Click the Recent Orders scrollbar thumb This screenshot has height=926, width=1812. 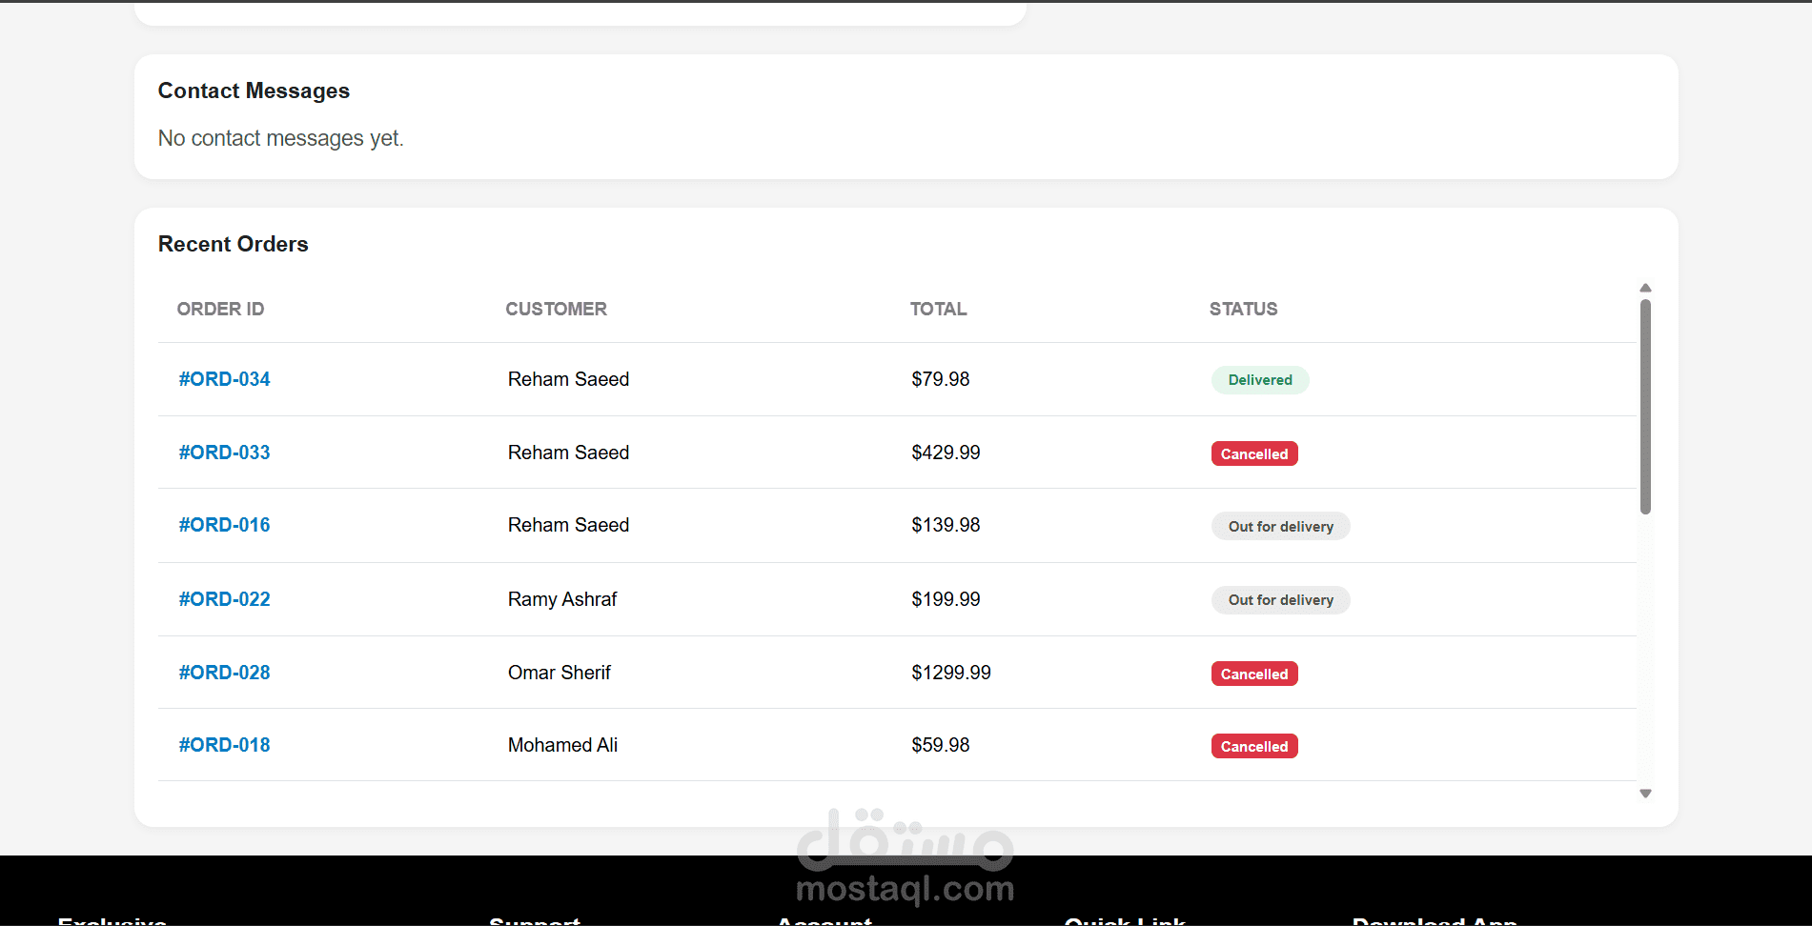tap(1645, 407)
